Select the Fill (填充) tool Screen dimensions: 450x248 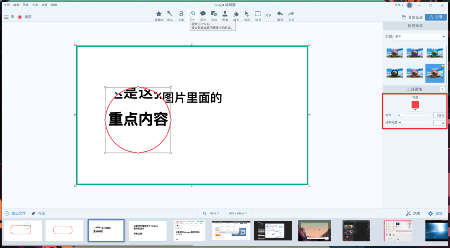(x=236, y=15)
